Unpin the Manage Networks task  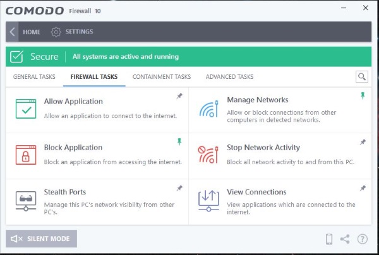363,96
